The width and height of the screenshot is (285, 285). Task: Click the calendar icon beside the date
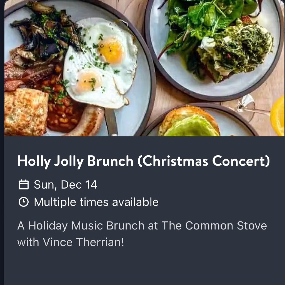(x=24, y=185)
